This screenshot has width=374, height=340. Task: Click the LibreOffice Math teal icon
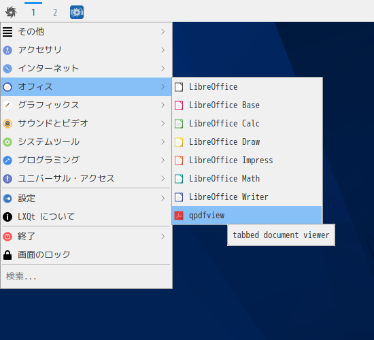click(179, 179)
